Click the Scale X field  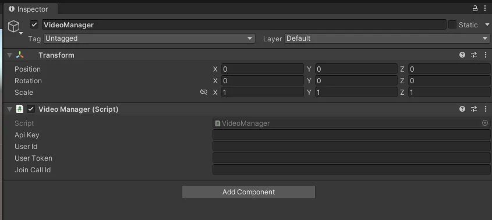tap(263, 93)
